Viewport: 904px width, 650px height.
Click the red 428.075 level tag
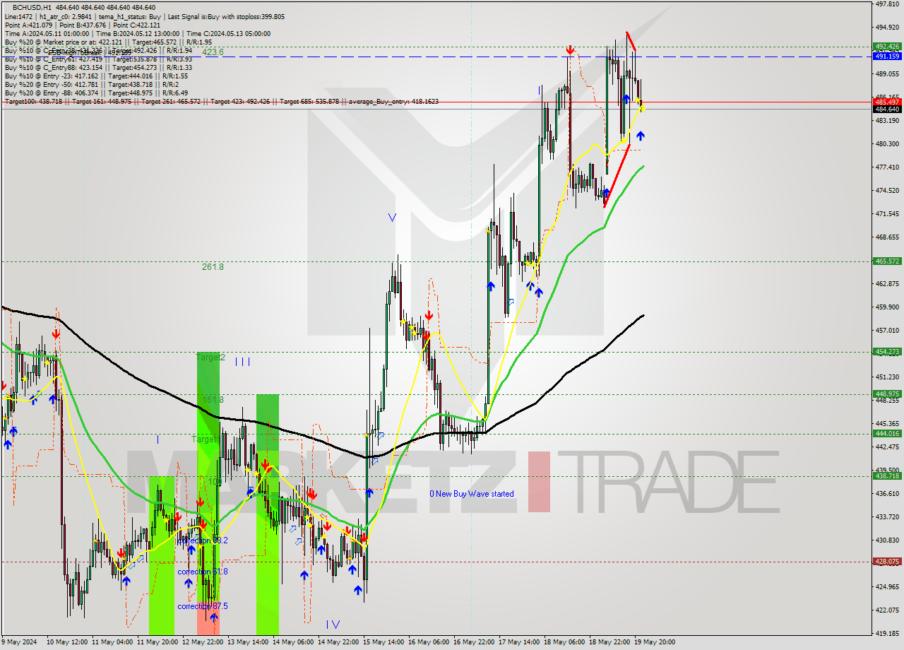887,561
